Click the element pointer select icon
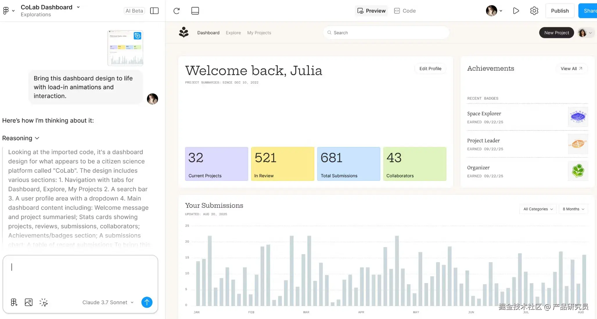This screenshot has width=597, height=319. 44,302
